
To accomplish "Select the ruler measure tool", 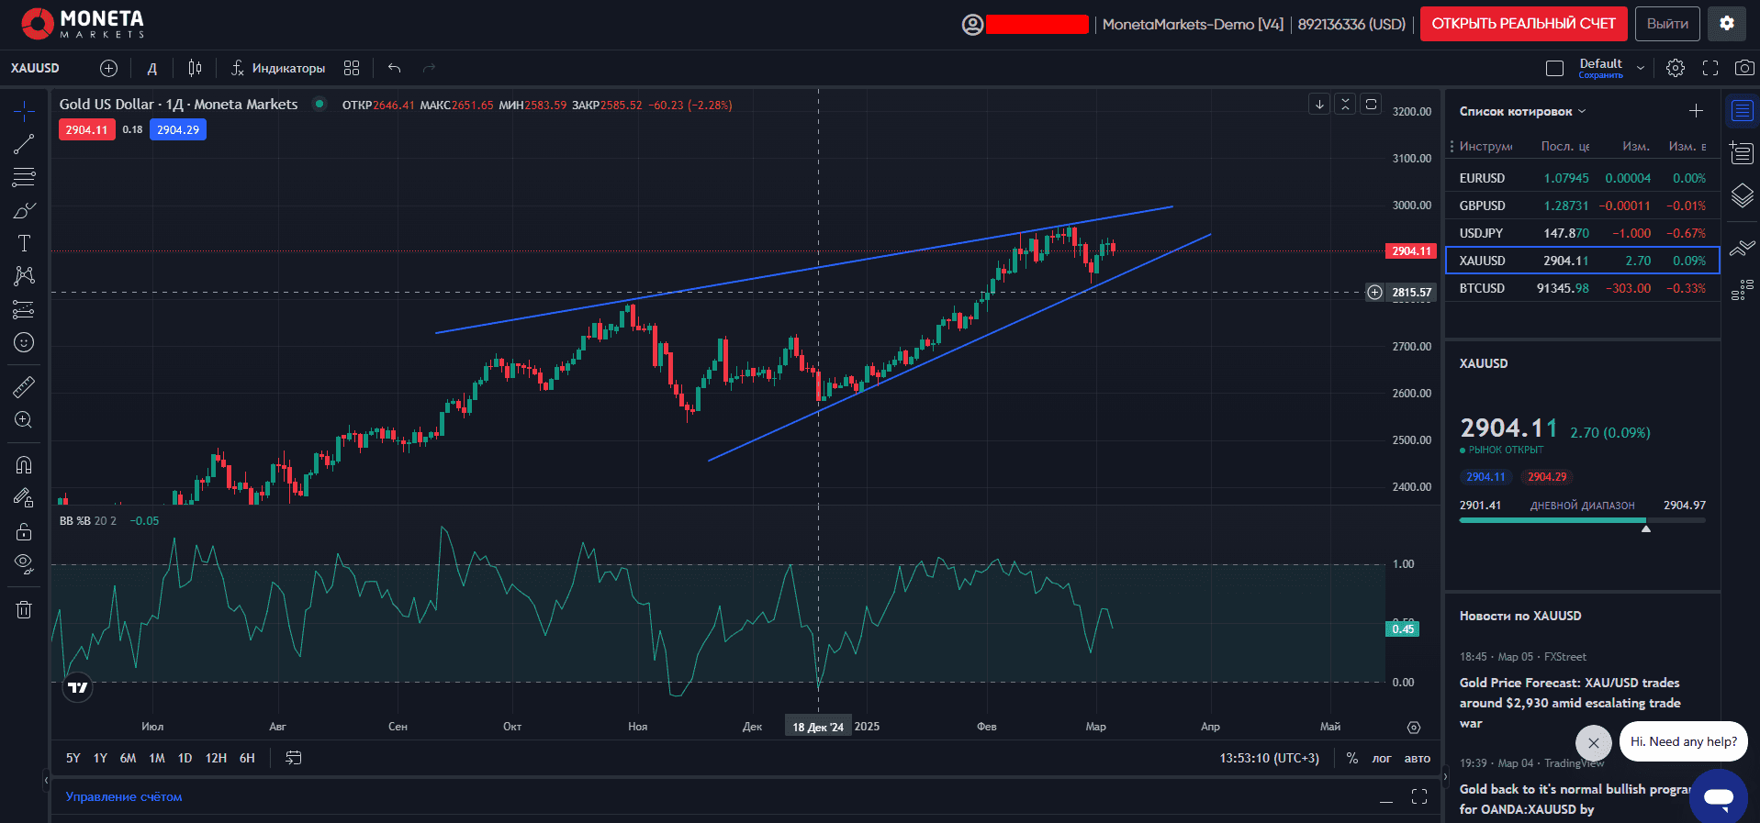I will pos(24,386).
